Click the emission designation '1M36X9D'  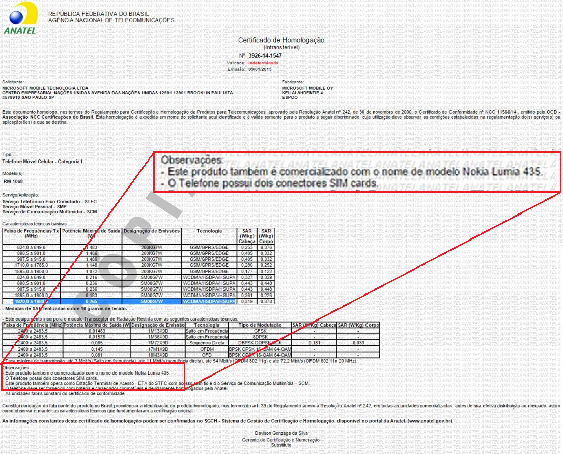[158, 337]
